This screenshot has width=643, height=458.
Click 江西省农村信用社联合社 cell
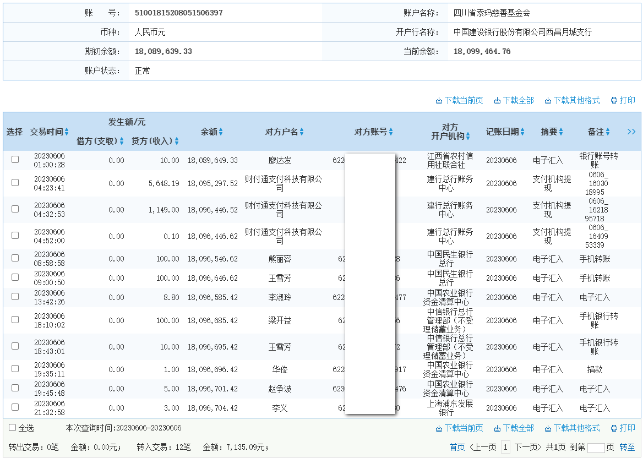tap(450, 160)
